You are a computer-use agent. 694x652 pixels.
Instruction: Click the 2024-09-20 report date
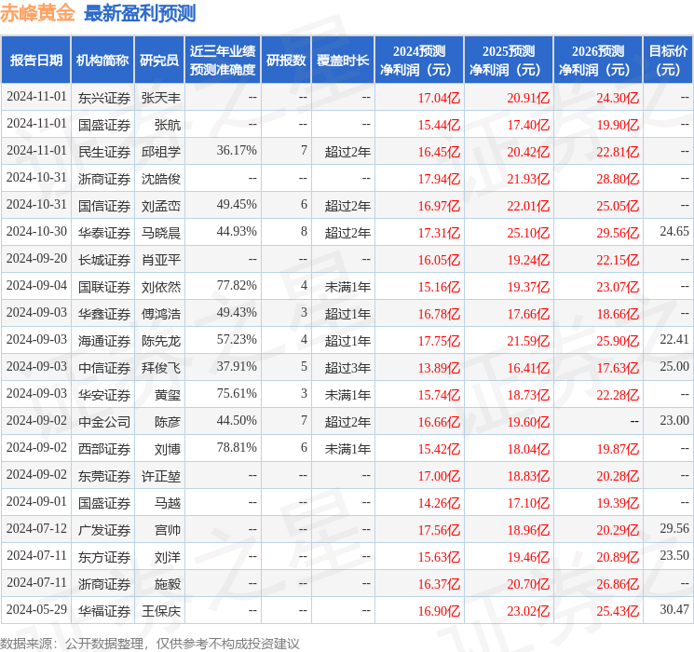click(36, 259)
